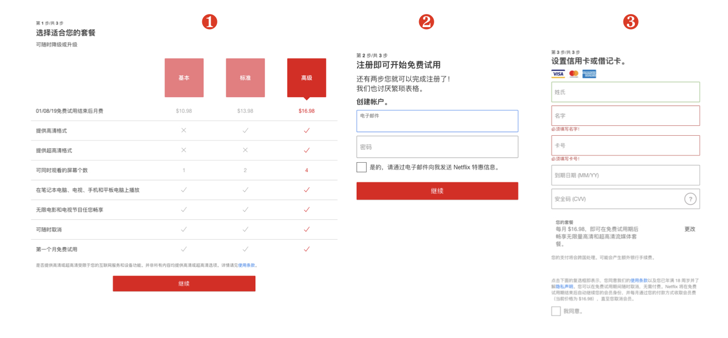Click the red check in 提供超高清格式 row
This screenshot has height=338, width=728.
point(307,150)
